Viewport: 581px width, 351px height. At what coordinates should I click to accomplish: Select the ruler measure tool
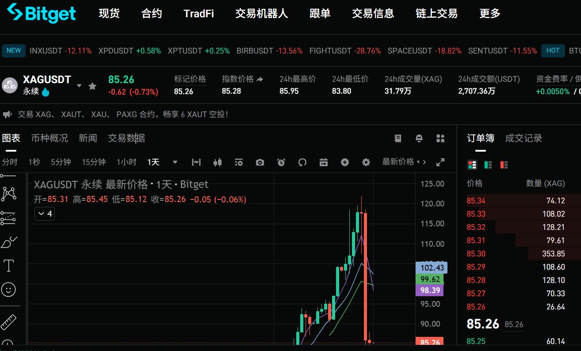pos(9,322)
